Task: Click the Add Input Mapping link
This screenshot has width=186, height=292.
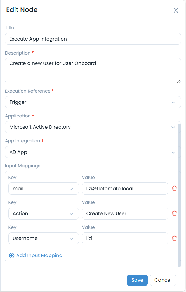Action: (x=39, y=256)
